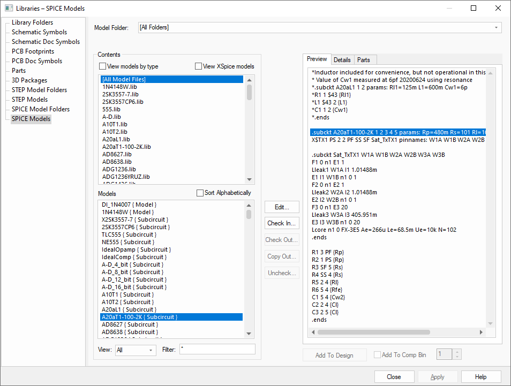Select Schematic Symbols in the library tree
The width and height of the screenshot is (511, 386).
(39, 32)
